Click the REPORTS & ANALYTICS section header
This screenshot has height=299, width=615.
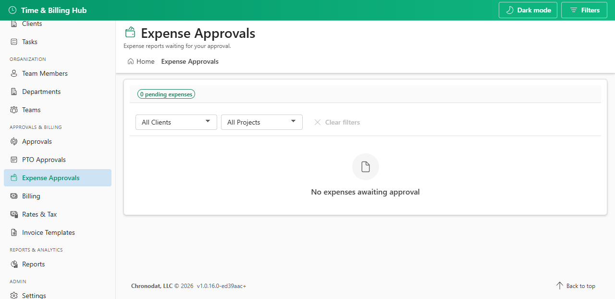(36, 250)
